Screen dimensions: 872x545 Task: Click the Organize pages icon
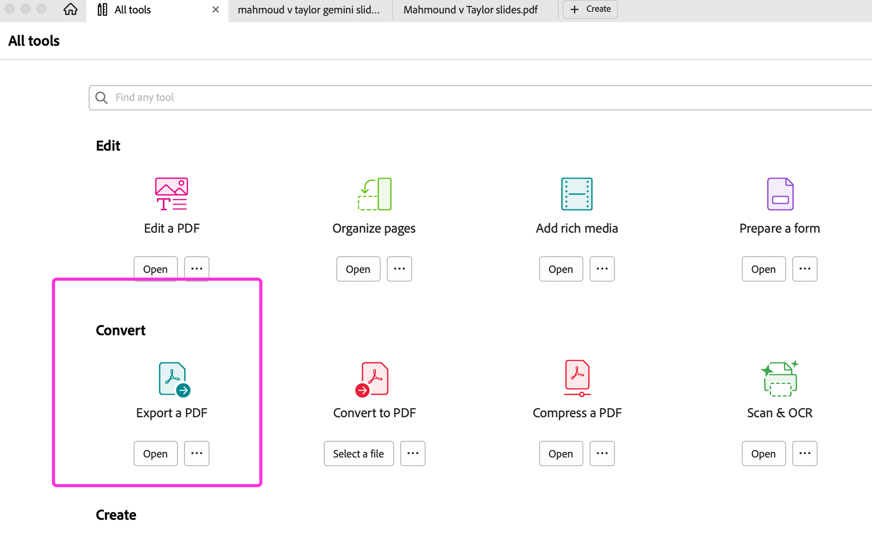click(x=375, y=194)
